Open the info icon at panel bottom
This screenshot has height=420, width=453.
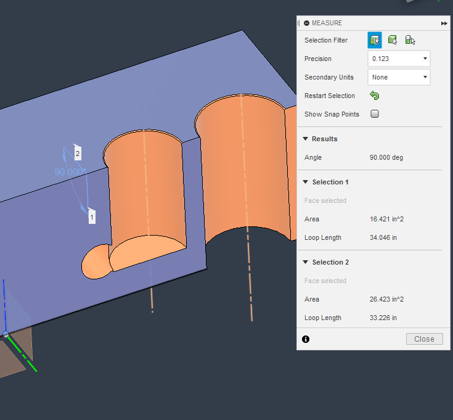pyautogui.click(x=306, y=339)
